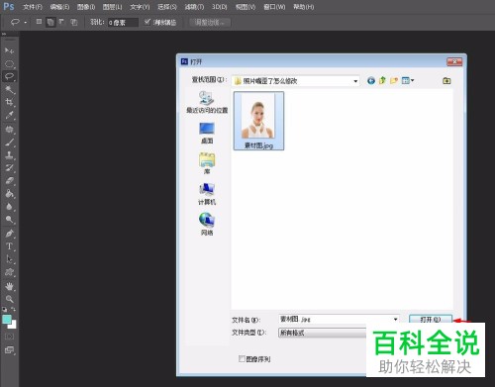This screenshot has height=387, width=495.
Task: Select the Path Selection tool
Action: pyautogui.click(x=9, y=259)
